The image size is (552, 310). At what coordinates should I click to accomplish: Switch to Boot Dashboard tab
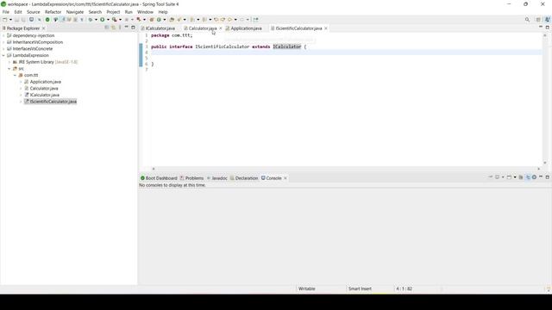(159, 178)
